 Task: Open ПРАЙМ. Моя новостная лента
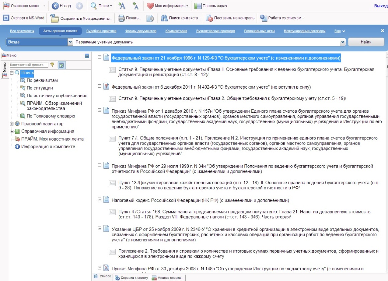pyautogui.click(x=52, y=139)
